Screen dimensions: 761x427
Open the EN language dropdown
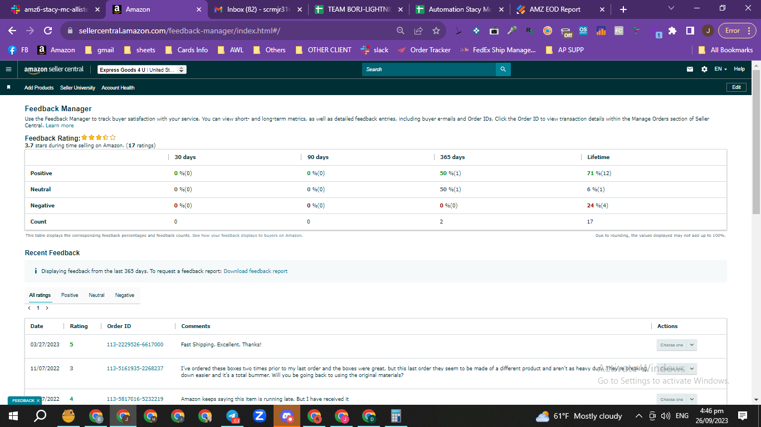coord(721,69)
